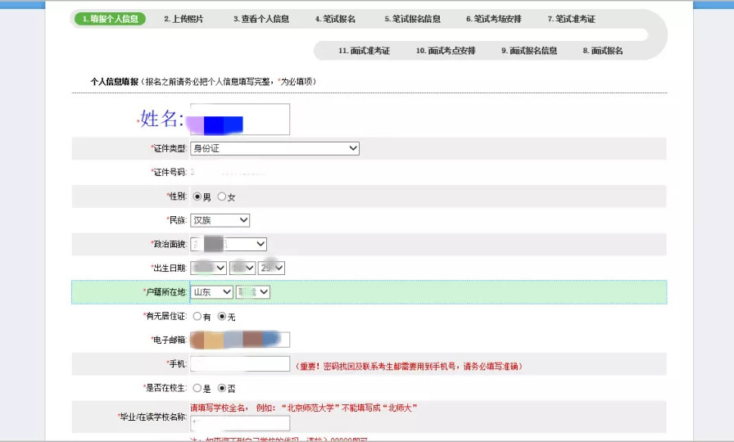Go to 面试报名 step
Screen dimensions: 734x442
pyautogui.click(x=603, y=51)
